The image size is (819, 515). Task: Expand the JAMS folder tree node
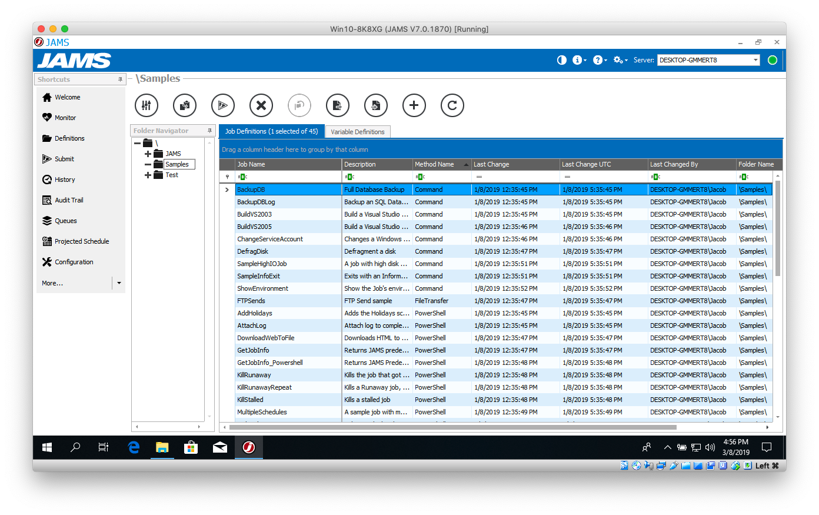coord(148,154)
